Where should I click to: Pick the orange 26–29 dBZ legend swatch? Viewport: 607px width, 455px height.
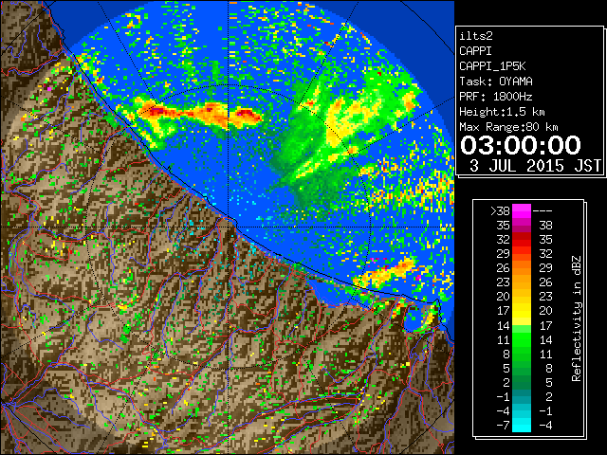pyautogui.click(x=522, y=268)
